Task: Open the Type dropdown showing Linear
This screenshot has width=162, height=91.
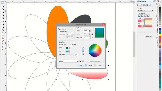Action: pos(68,29)
